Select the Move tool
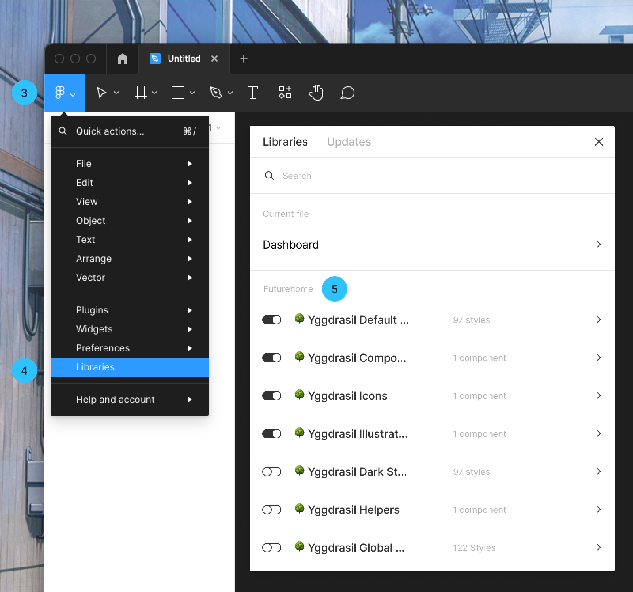The image size is (633, 592). point(102,93)
